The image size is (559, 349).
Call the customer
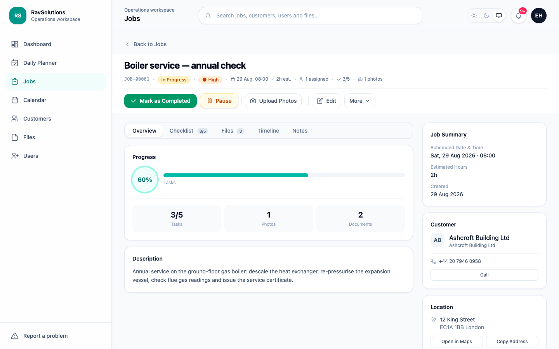[x=484, y=275]
